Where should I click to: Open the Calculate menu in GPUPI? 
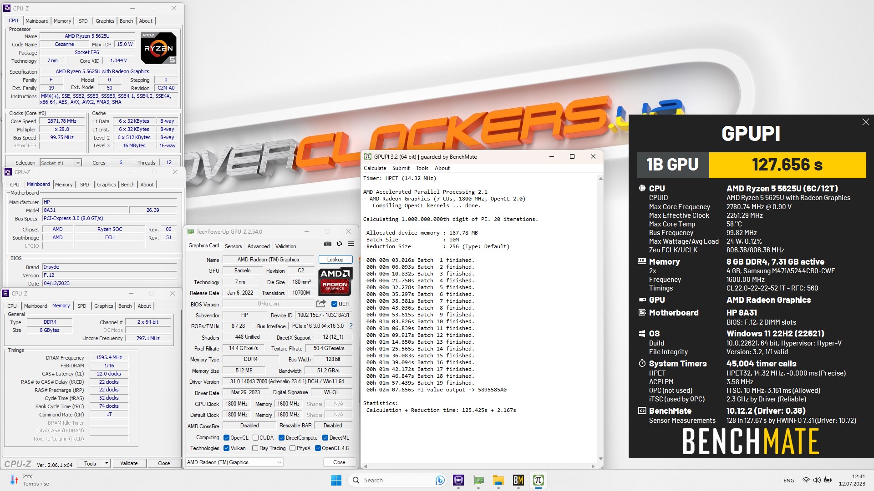pyautogui.click(x=375, y=168)
